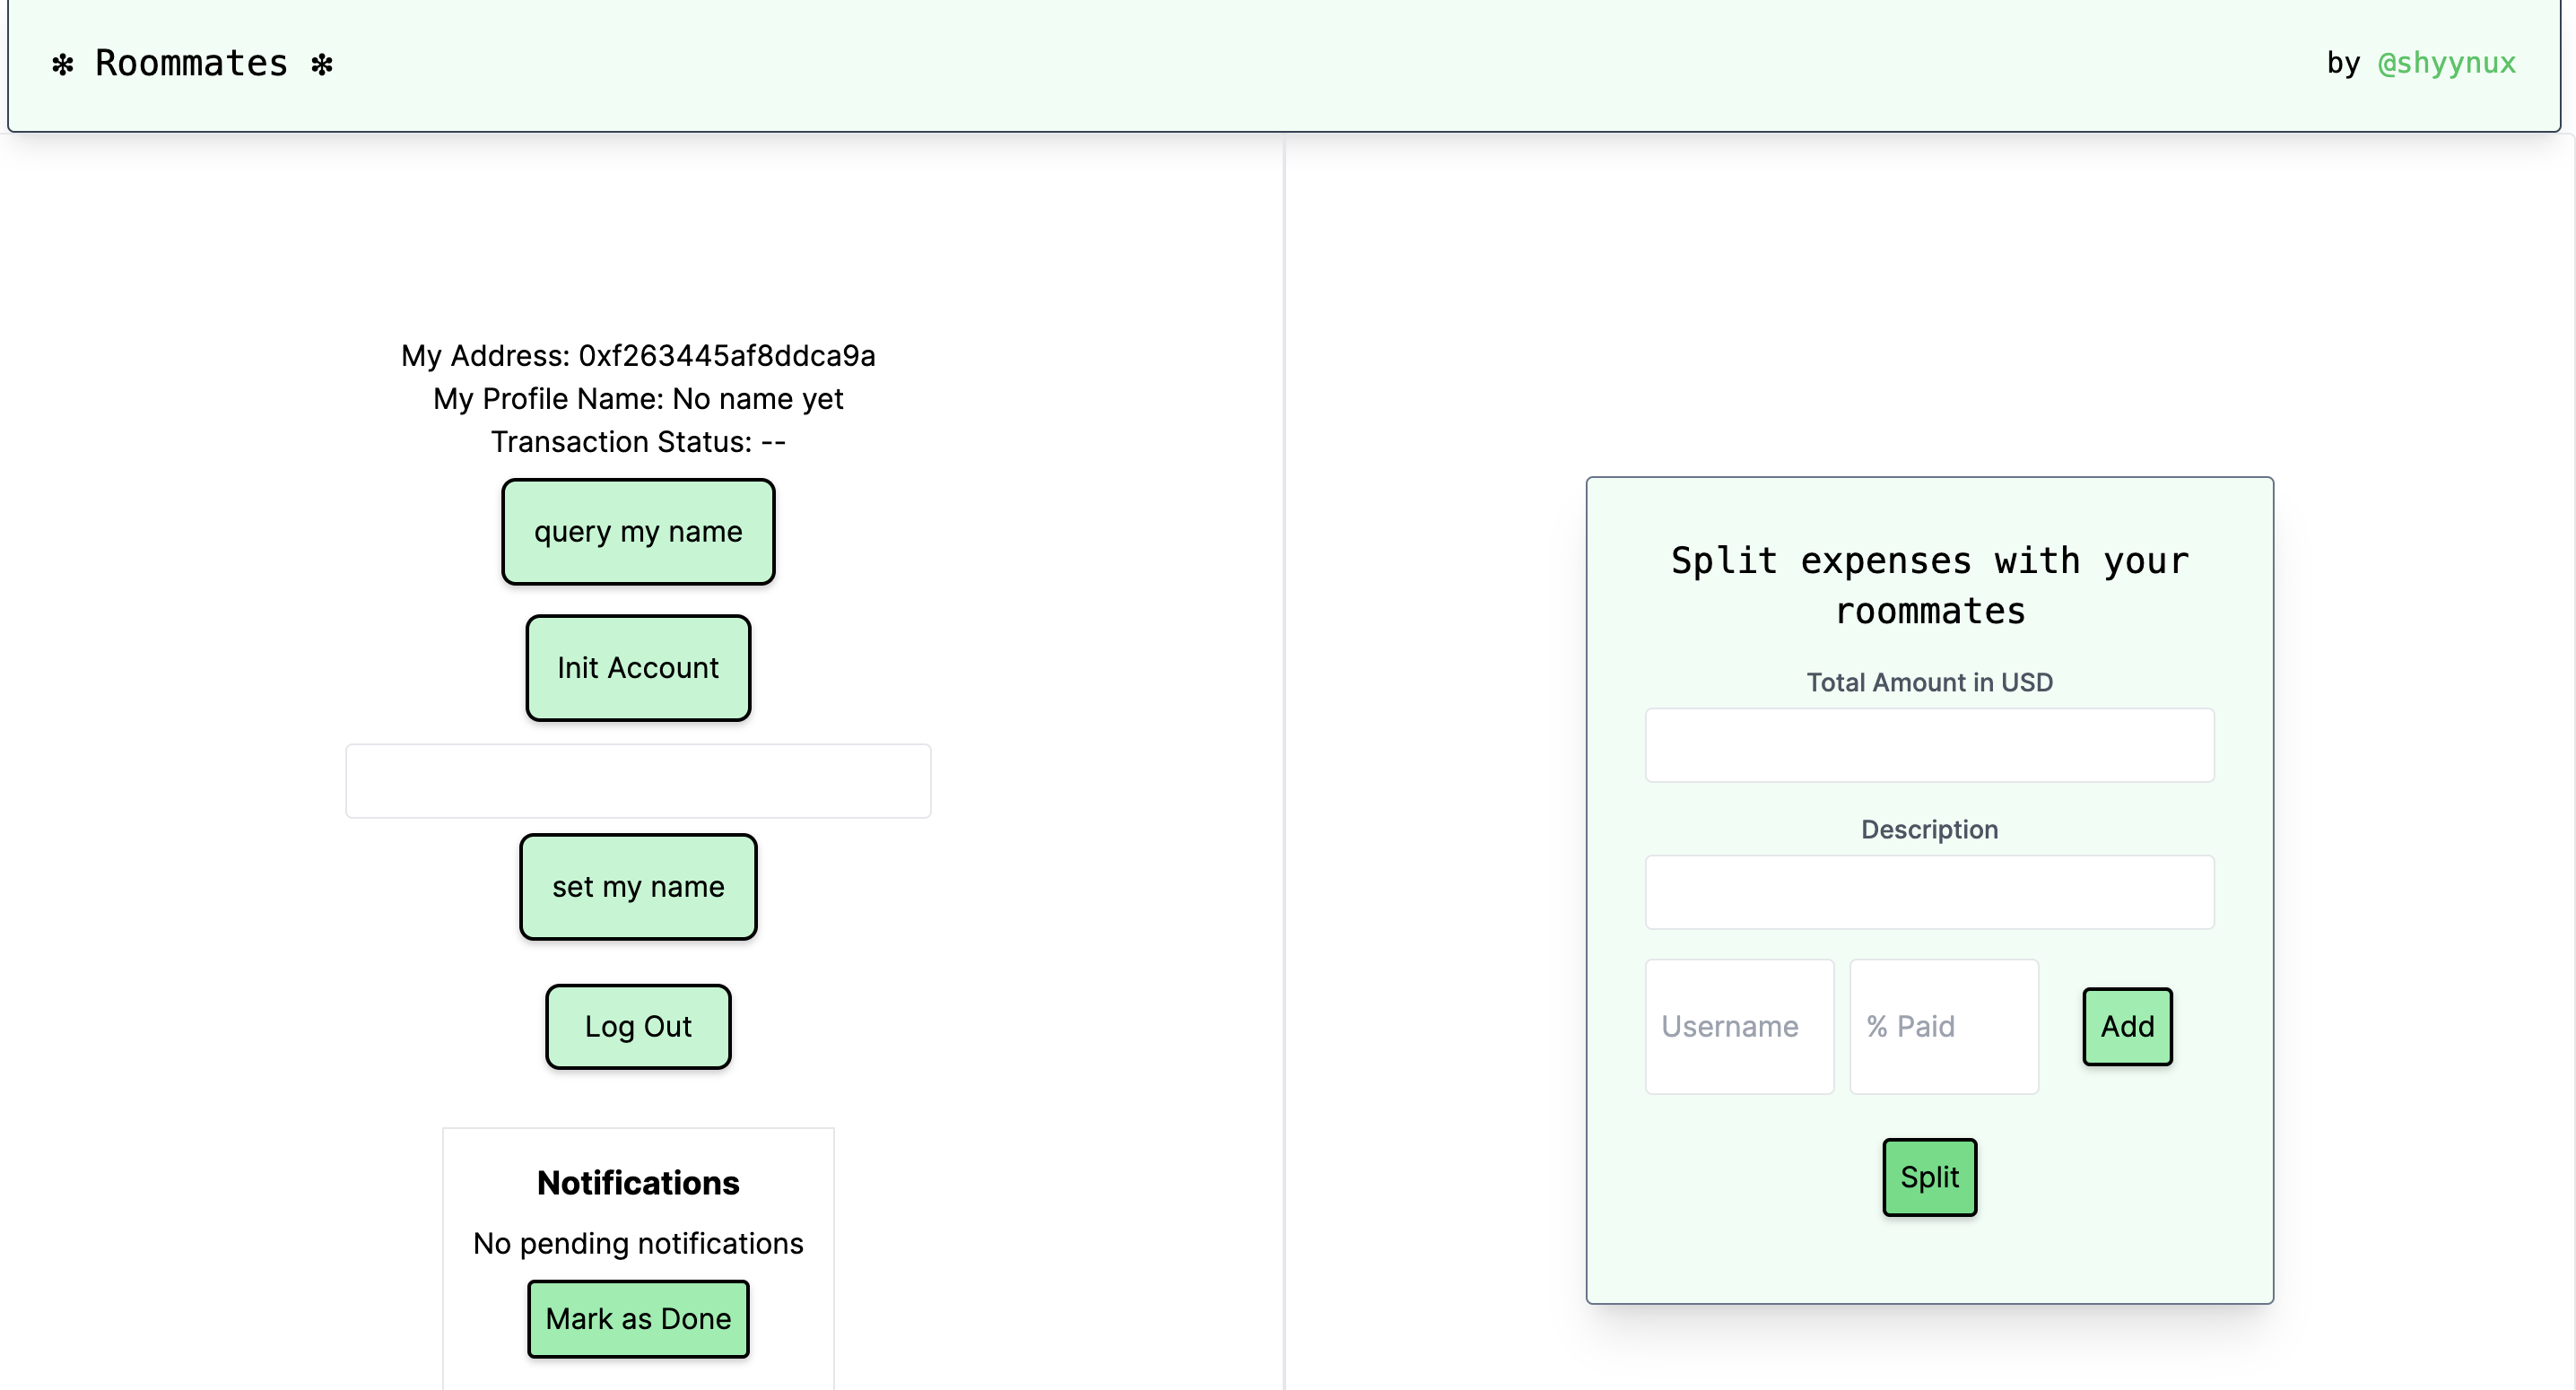The image size is (2576, 1390).
Task: Click the Log Out button
Action: pyautogui.click(x=638, y=1026)
